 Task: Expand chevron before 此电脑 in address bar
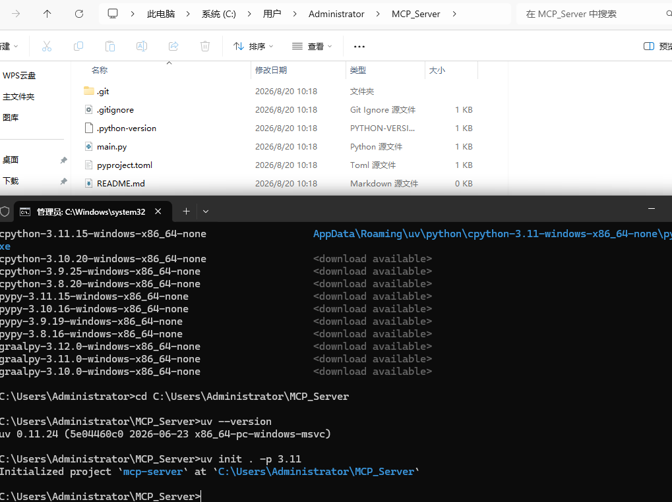[x=133, y=14]
